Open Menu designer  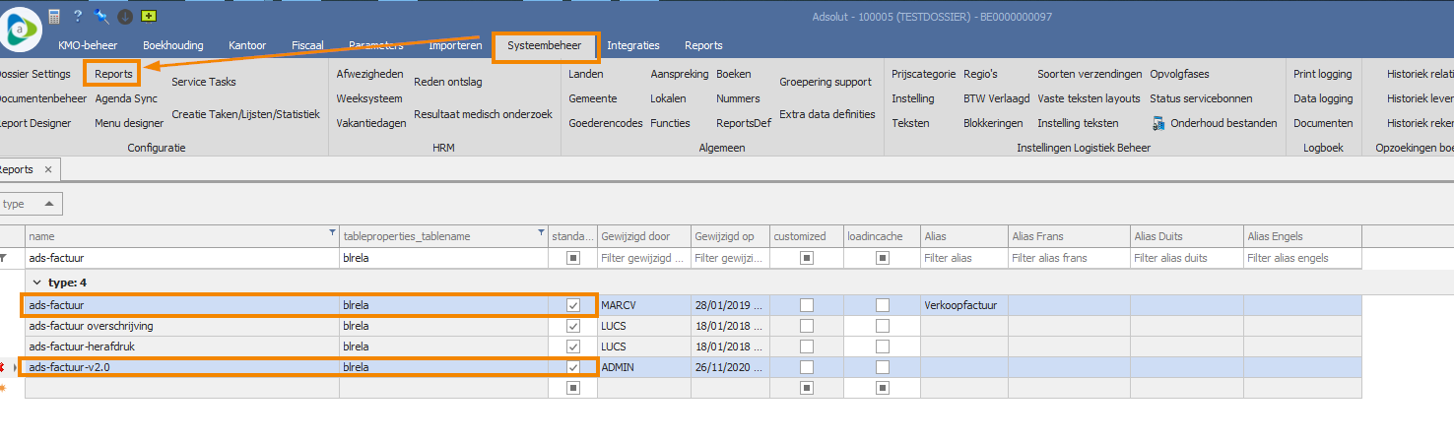pos(129,123)
